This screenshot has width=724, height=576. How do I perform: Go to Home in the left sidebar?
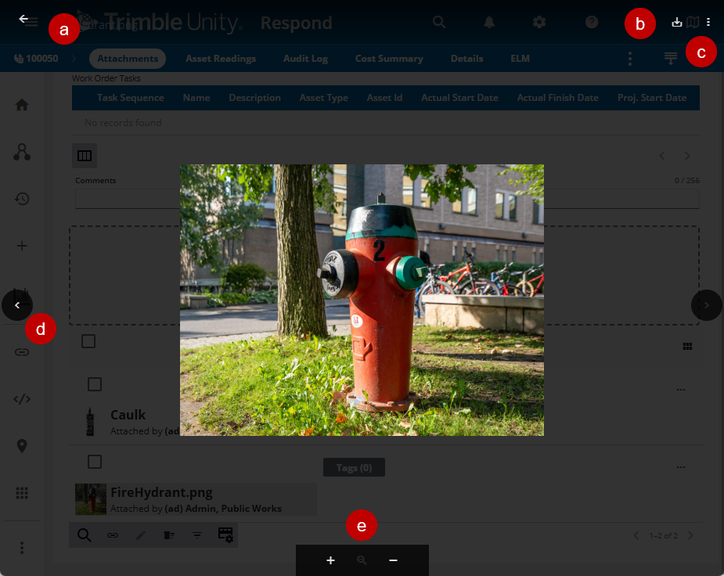pos(22,105)
